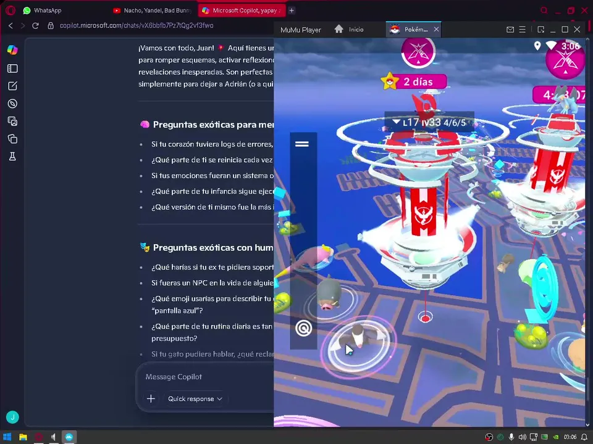The height and width of the screenshot is (444, 593).
Task: Click the heading 'Preguntas exóticas para me…'
Action: 213,125
